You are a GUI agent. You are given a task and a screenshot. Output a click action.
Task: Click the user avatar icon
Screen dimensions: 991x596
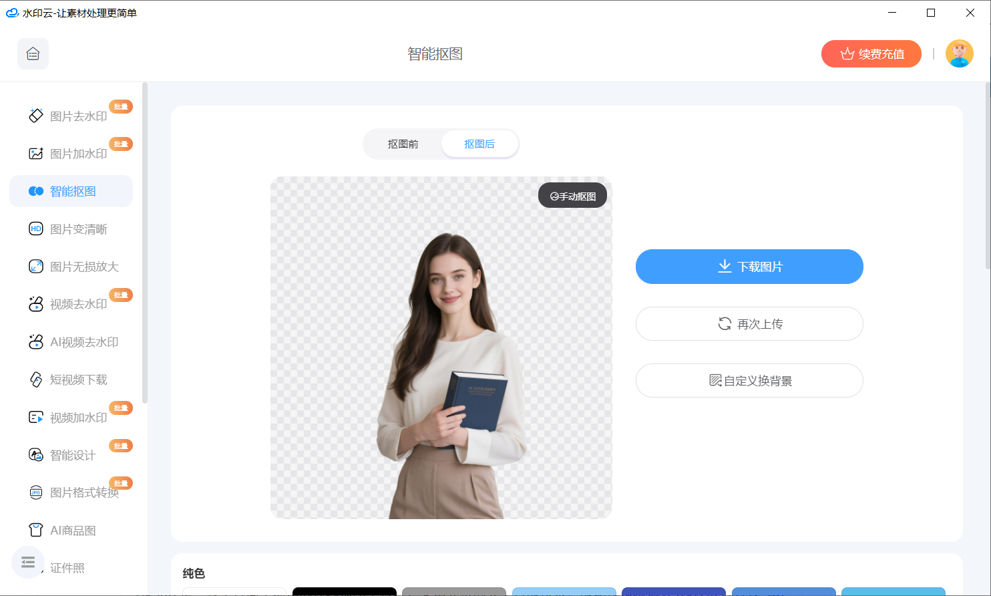959,54
